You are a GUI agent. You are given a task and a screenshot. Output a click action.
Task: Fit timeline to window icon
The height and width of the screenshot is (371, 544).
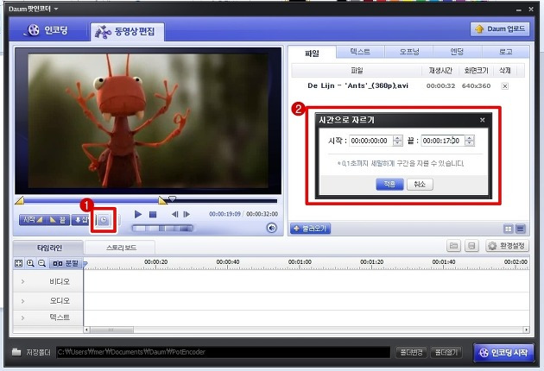(x=18, y=263)
